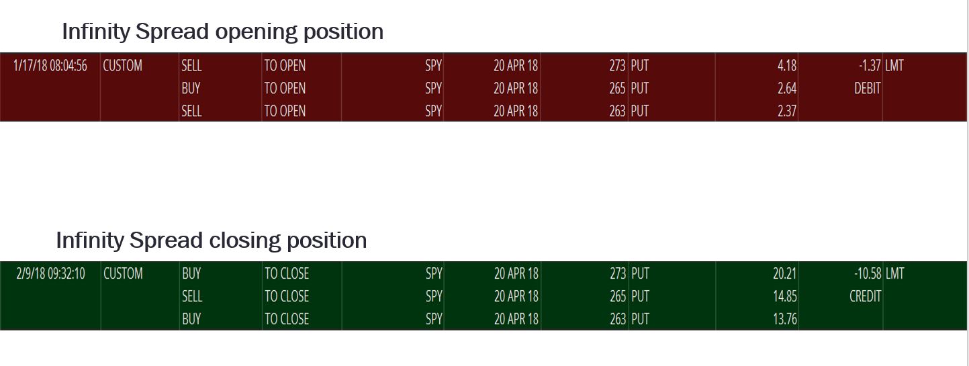Click the Infinity Spread opening position heading
Screen dimensions: 969x366
pos(223,32)
